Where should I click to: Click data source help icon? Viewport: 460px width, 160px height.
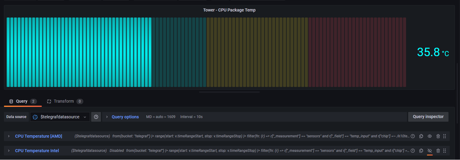click(96, 117)
